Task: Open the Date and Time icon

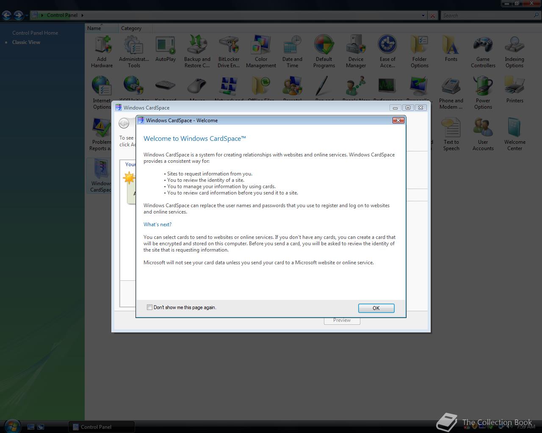Action: point(292,52)
